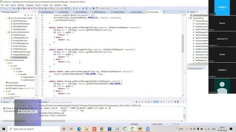Open log4j.properties in bundle folder
236x132 pixels.
(29, 77)
